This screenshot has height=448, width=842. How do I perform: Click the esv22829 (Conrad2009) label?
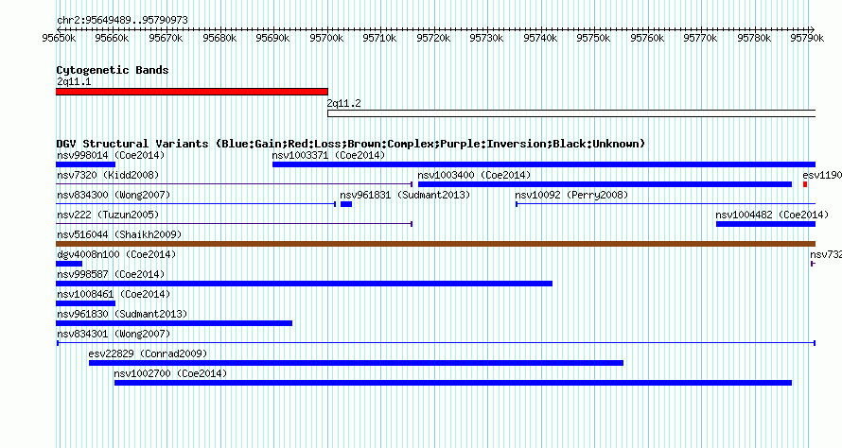148,353
